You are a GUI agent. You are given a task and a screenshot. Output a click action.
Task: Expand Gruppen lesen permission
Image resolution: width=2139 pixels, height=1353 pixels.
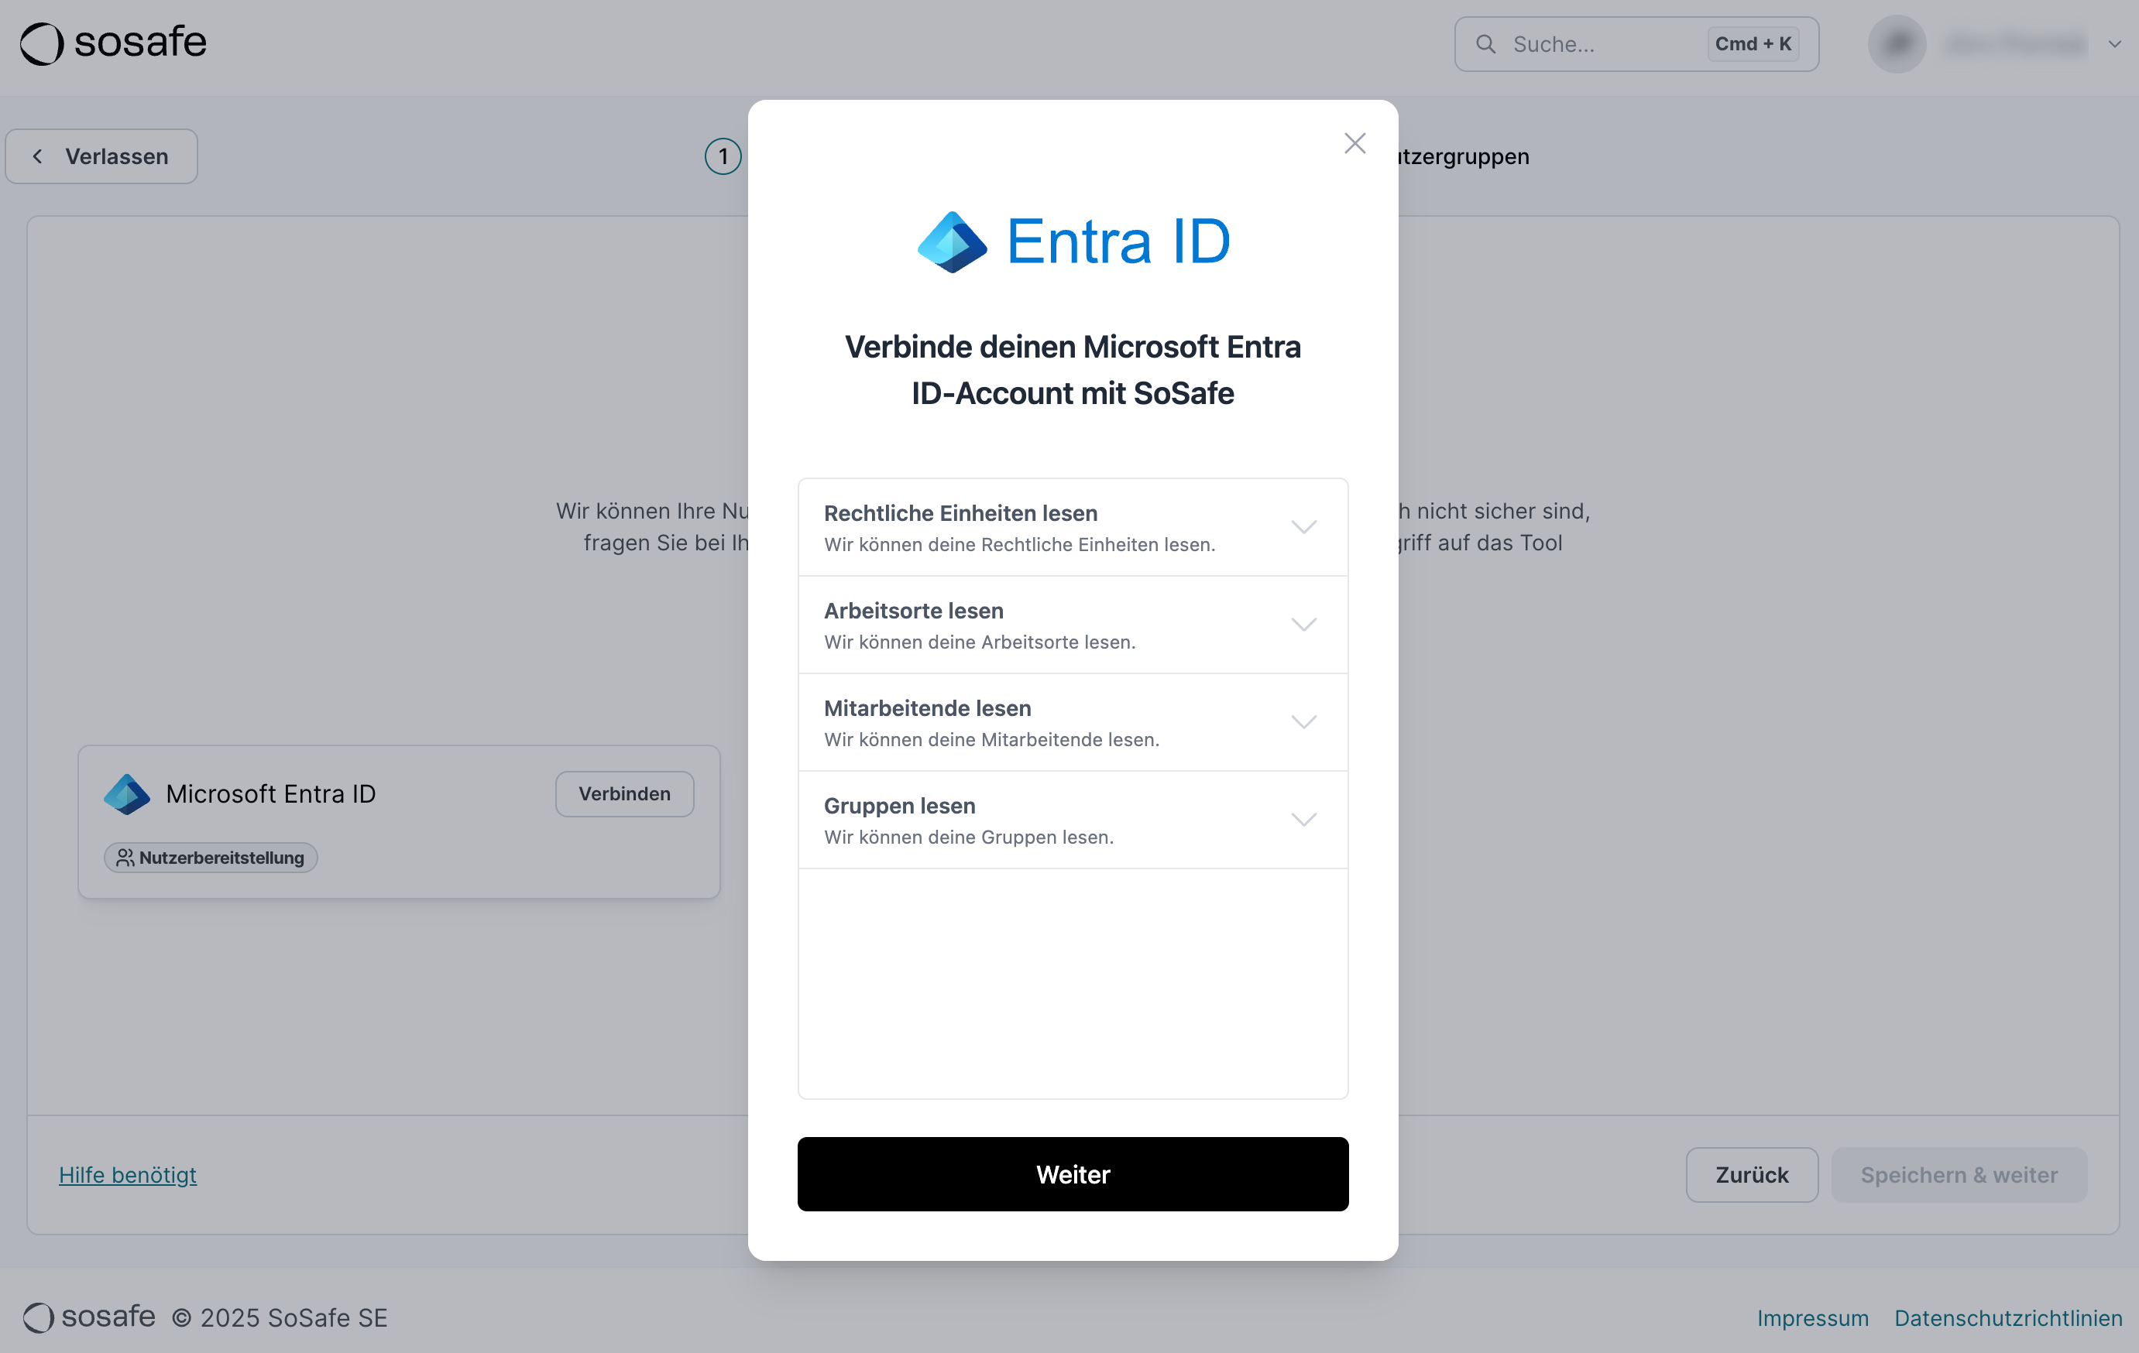pos(1303,819)
